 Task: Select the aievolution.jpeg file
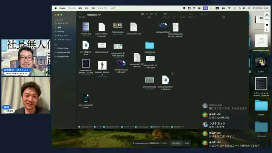pyautogui.click(x=150, y=83)
